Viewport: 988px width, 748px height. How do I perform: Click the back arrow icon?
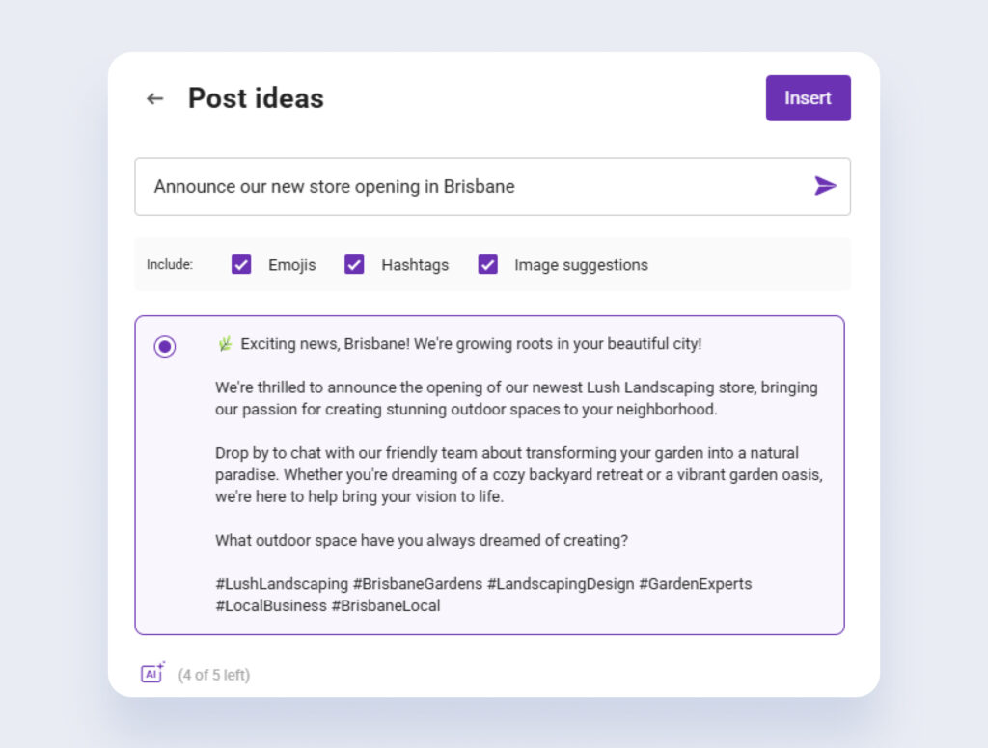pos(155,99)
